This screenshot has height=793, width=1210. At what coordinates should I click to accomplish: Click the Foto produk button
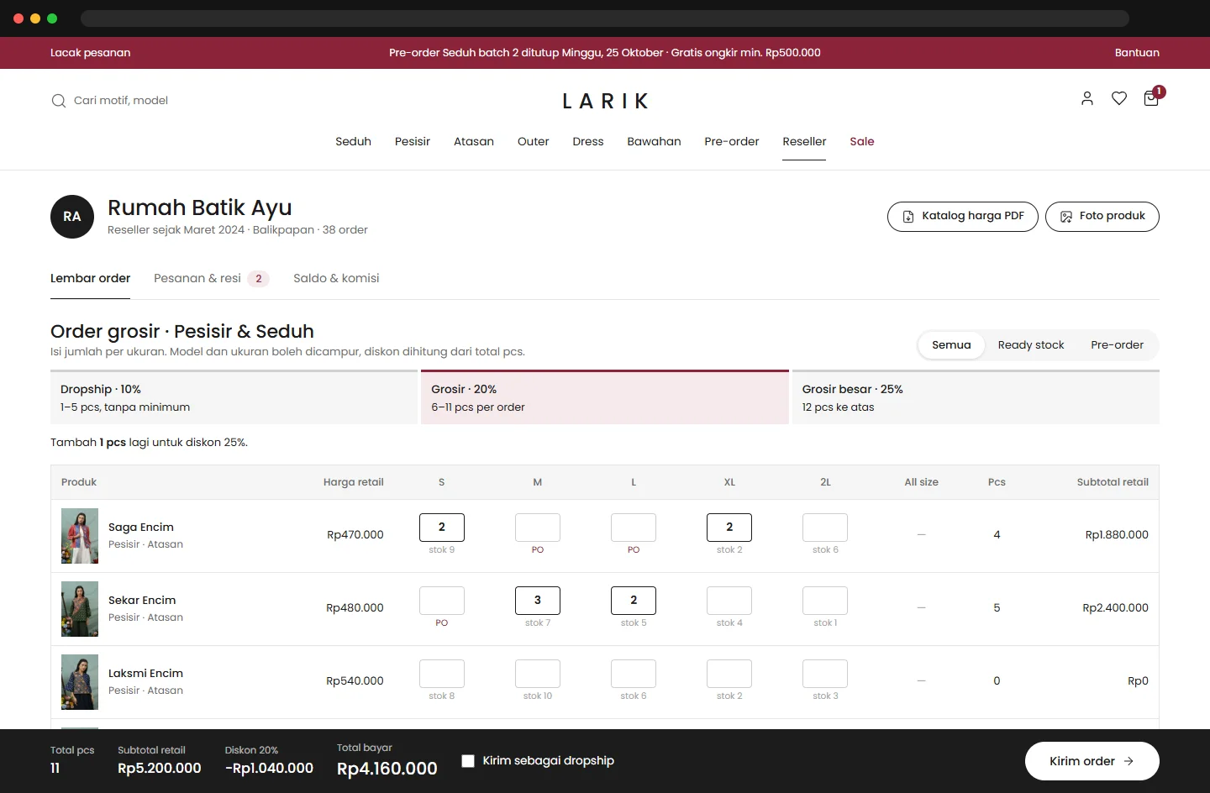point(1102,216)
